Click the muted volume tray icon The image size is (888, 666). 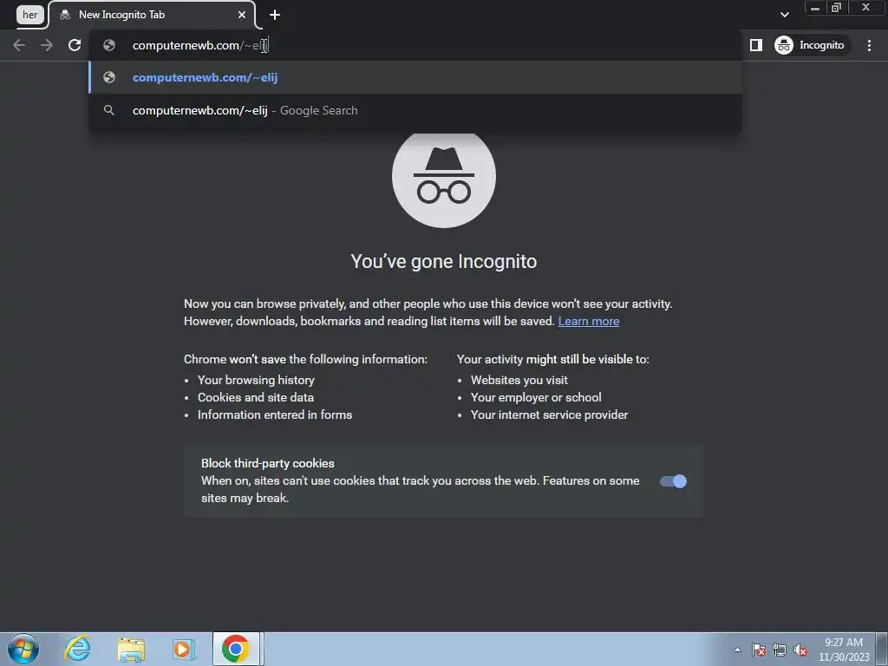tap(800, 650)
